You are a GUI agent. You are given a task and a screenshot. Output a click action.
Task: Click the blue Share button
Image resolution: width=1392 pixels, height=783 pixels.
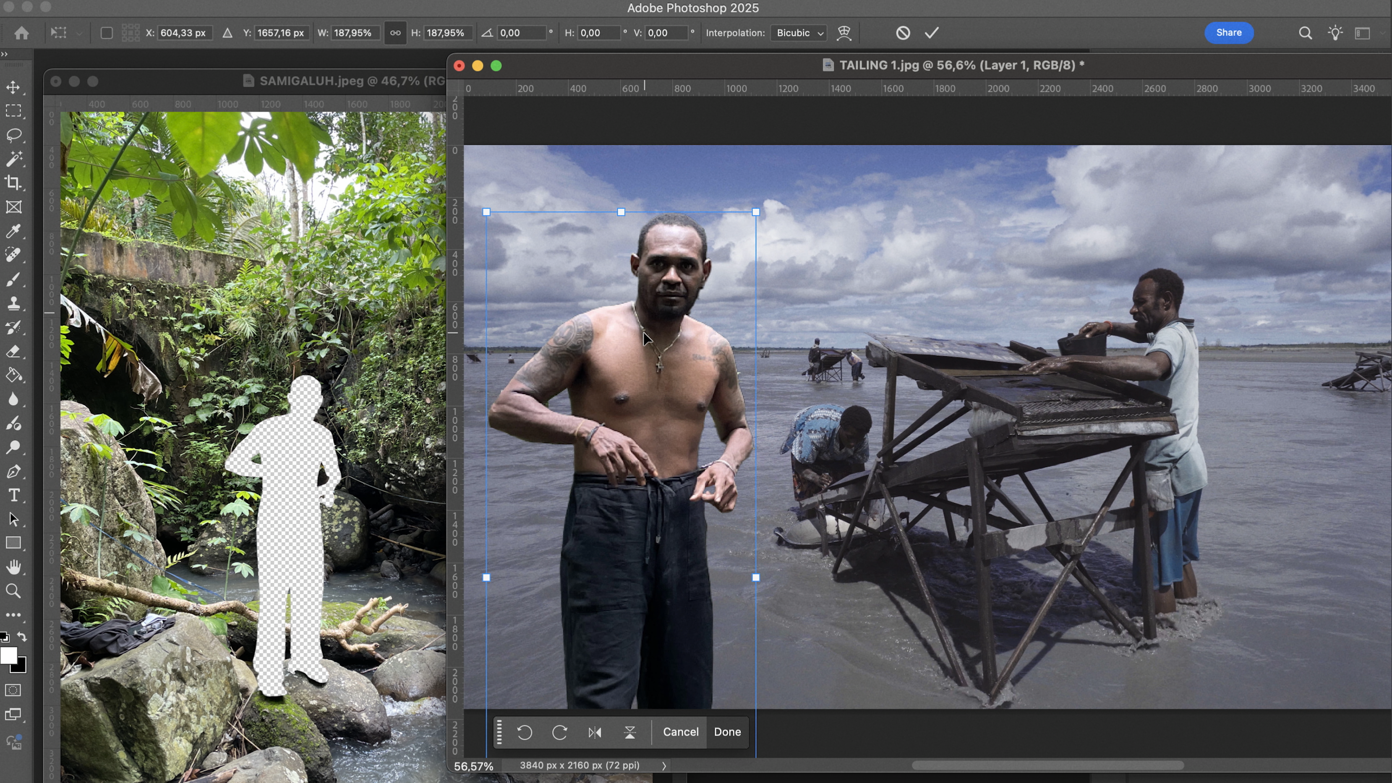(1228, 32)
